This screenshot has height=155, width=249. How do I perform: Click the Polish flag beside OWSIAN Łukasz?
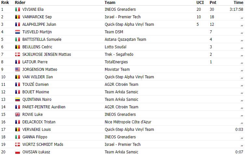[18, 152]
